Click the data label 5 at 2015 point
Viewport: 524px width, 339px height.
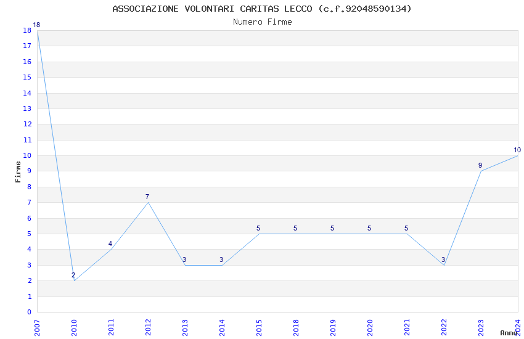(x=258, y=228)
